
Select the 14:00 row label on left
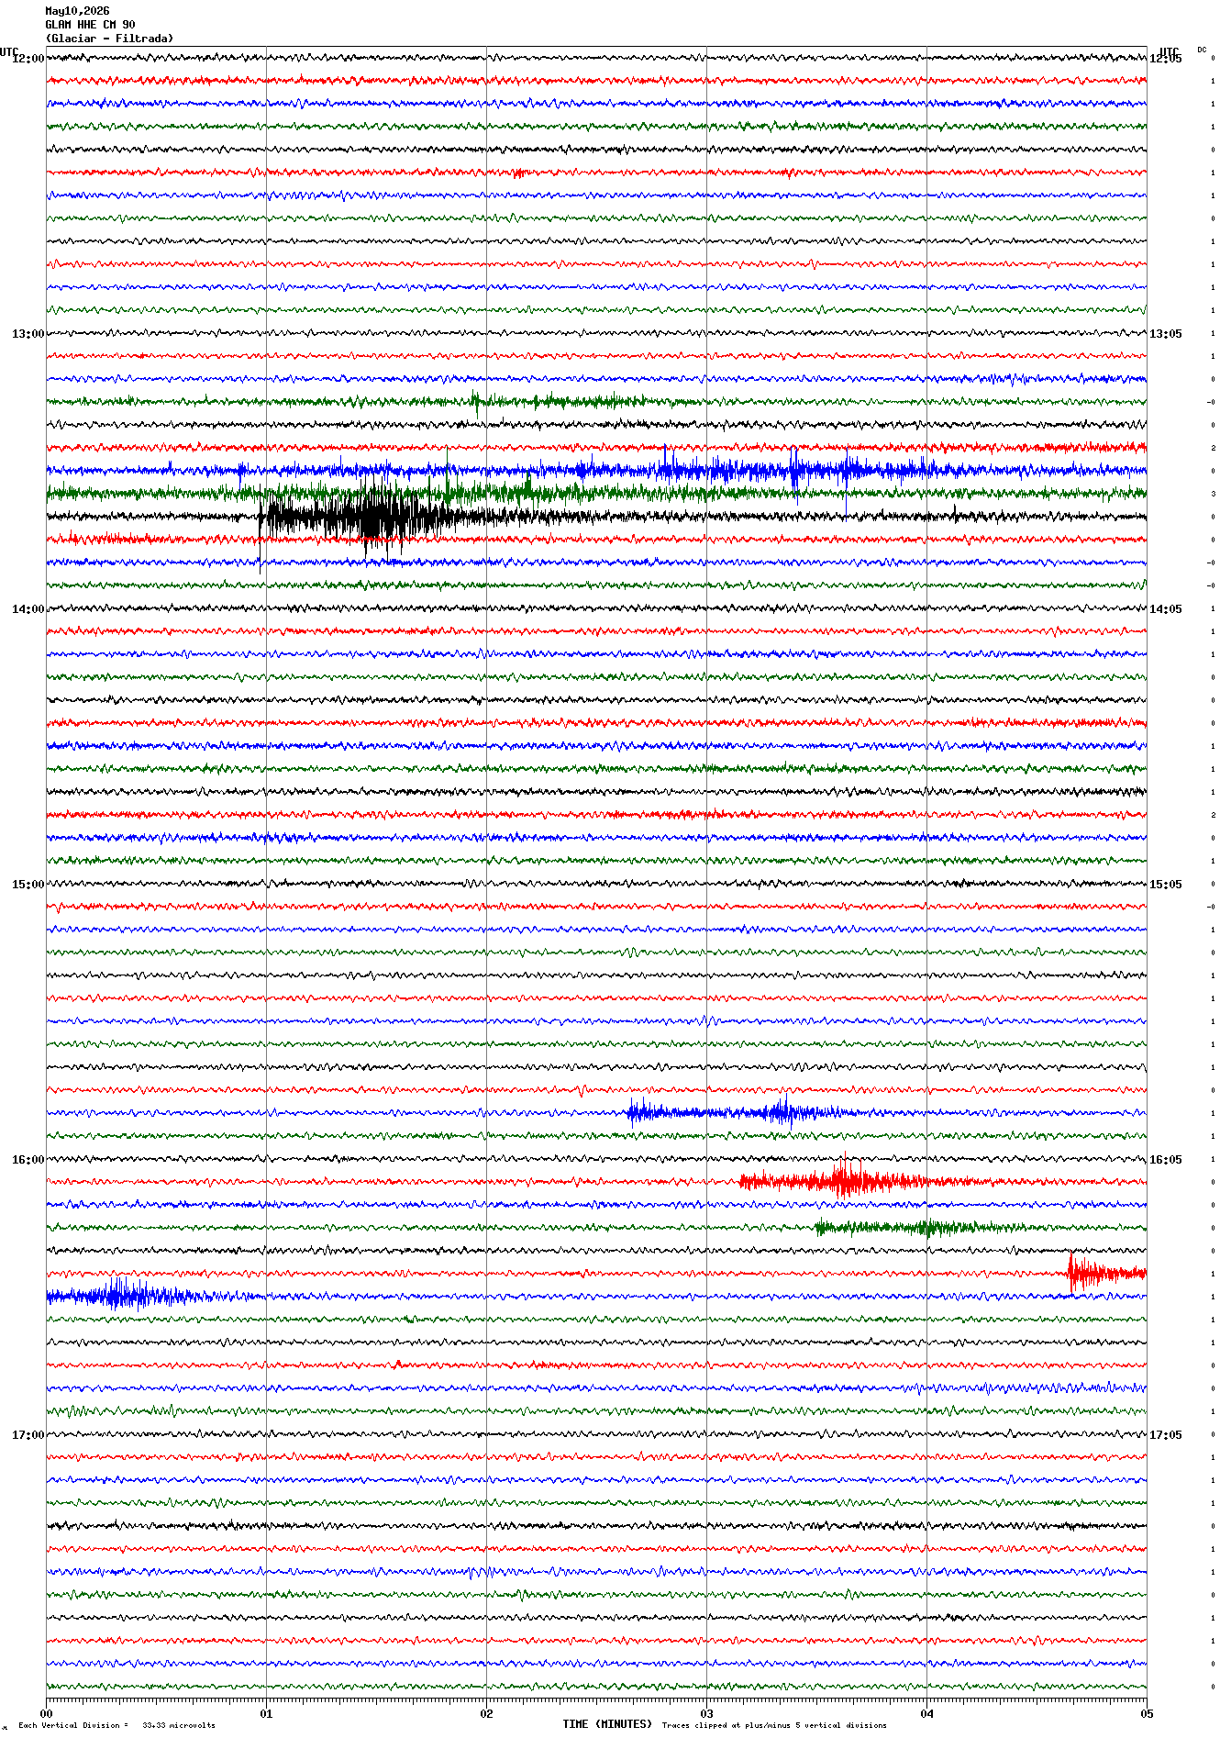click(28, 609)
